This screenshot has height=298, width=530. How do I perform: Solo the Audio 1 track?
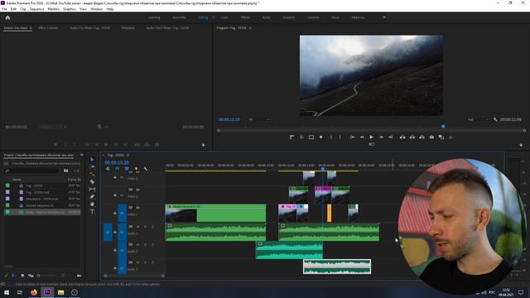[145, 226]
